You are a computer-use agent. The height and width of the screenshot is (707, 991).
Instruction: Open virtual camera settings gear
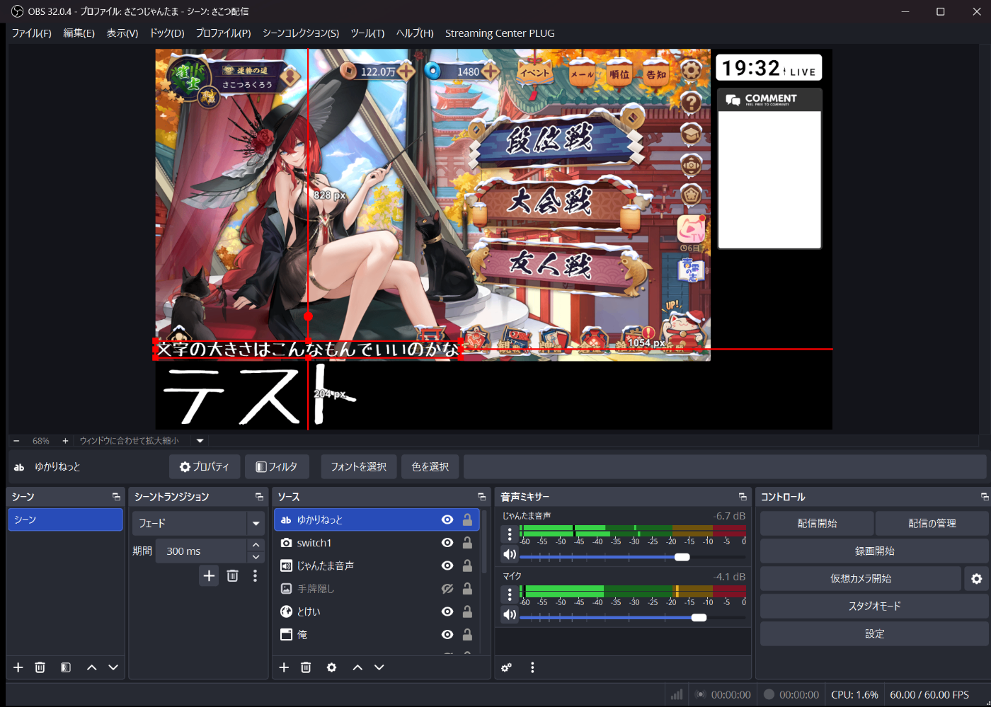(x=976, y=579)
